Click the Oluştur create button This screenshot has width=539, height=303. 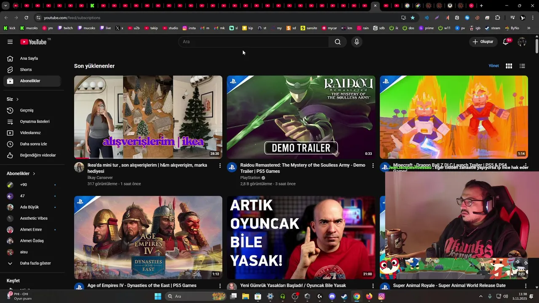(x=483, y=42)
